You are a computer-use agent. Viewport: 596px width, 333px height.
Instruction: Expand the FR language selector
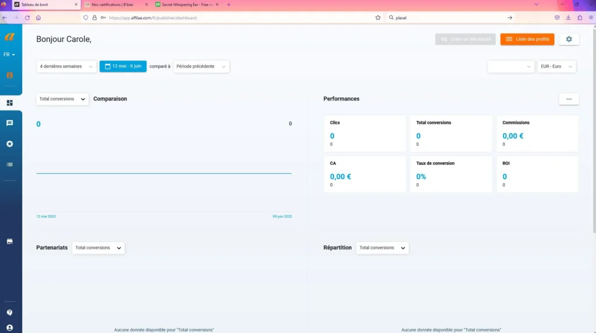pos(9,55)
